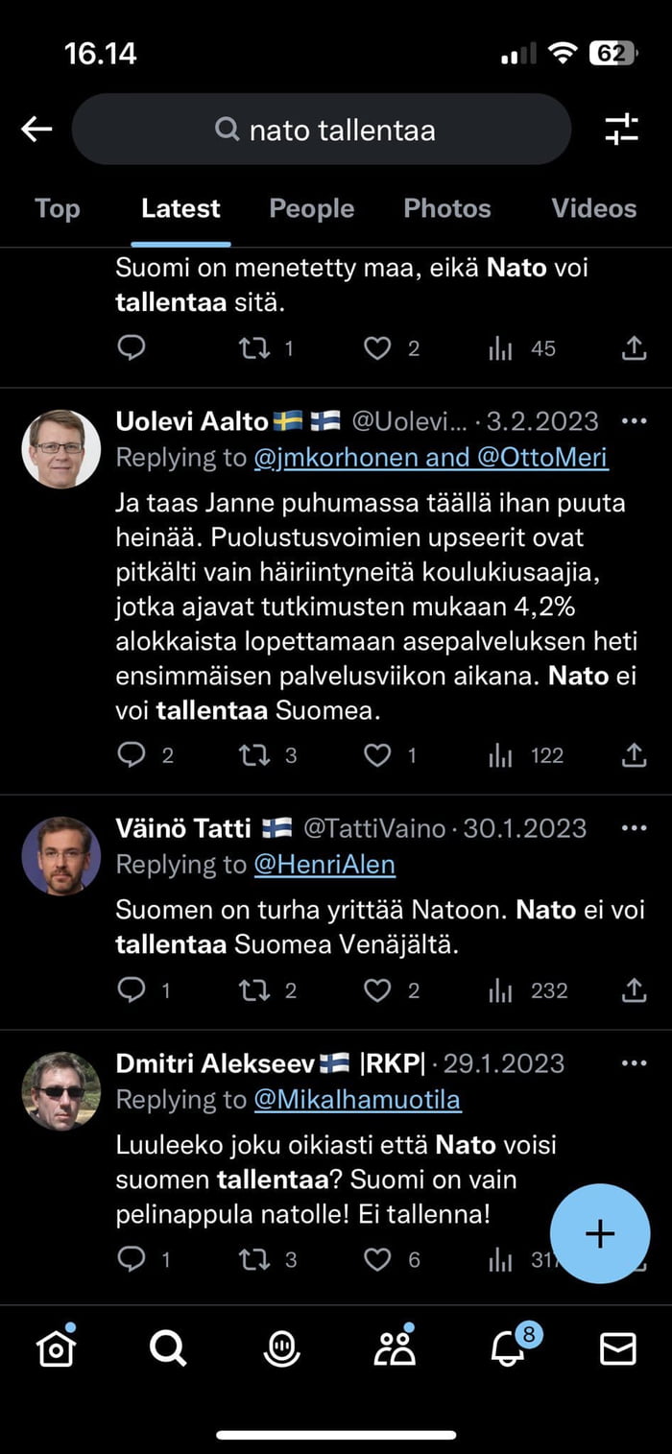
Task: Open Communities from the bottom navigation
Action: (393, 1347)
